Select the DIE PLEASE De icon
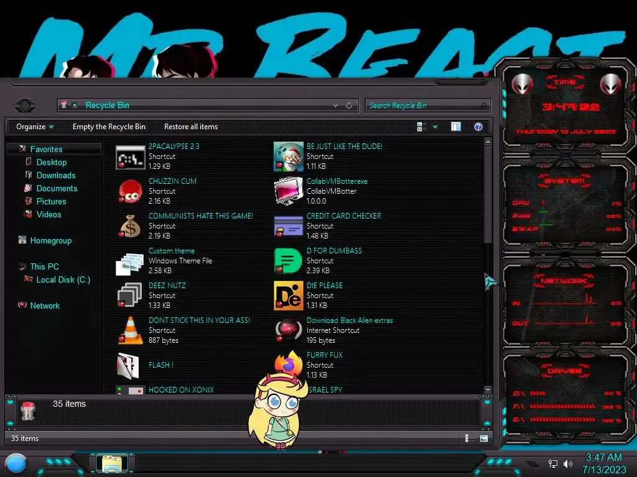637x477 pixels. pyautogui.click(x=289, y=296)
